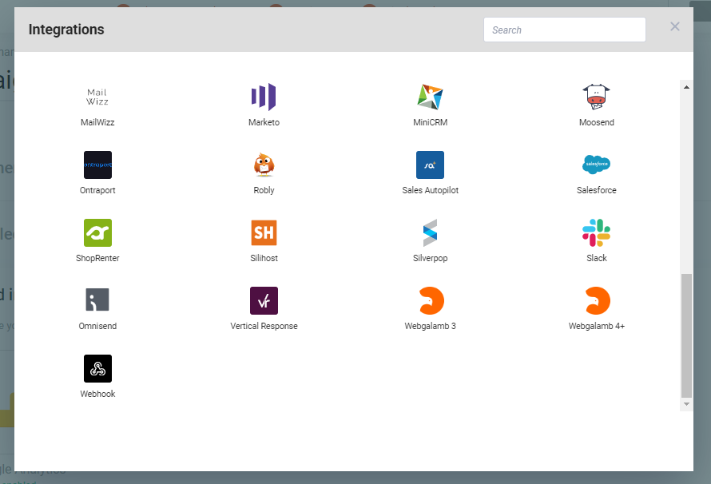Viewport: 711px width, 484px height.
Task: Pick the Moosend cow icon
Action: point(596,97)
